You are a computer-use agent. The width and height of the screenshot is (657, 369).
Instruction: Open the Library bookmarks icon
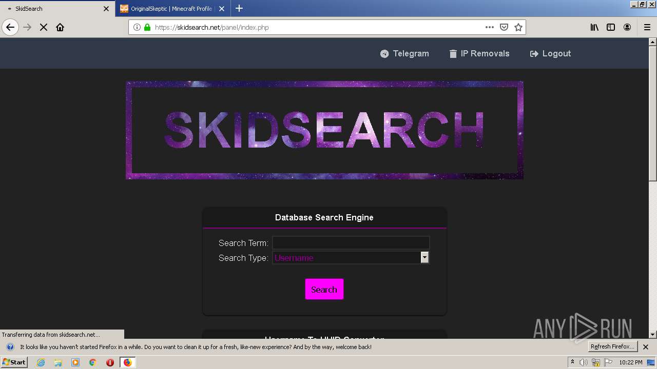[594, 27]
